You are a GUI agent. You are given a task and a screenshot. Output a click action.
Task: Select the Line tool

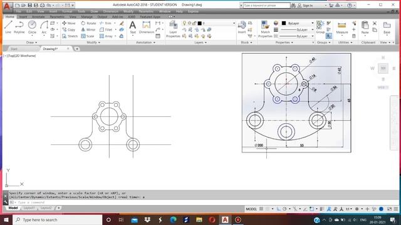8,27
